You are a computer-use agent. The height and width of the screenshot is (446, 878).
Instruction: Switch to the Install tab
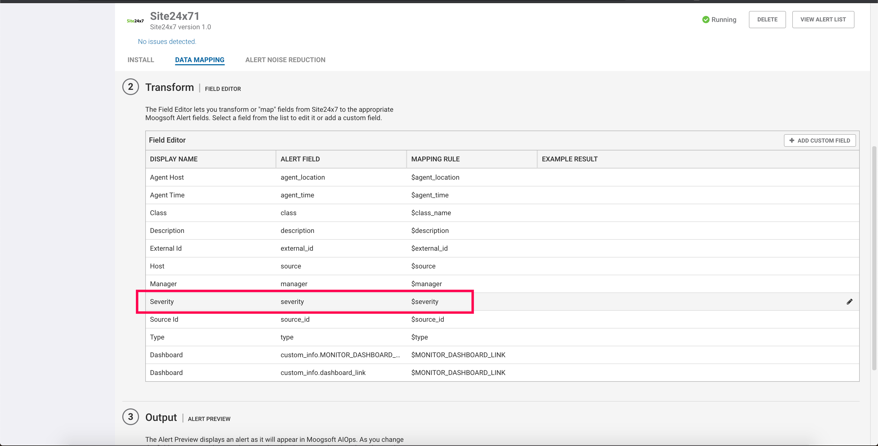click(x=141, y=60)
